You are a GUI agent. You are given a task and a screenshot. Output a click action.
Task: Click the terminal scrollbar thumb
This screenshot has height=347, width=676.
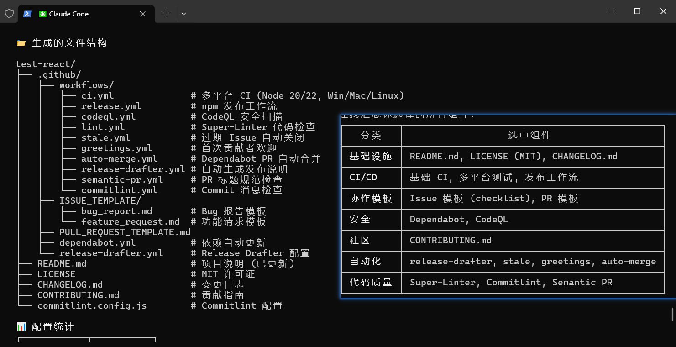click(672, 315)
